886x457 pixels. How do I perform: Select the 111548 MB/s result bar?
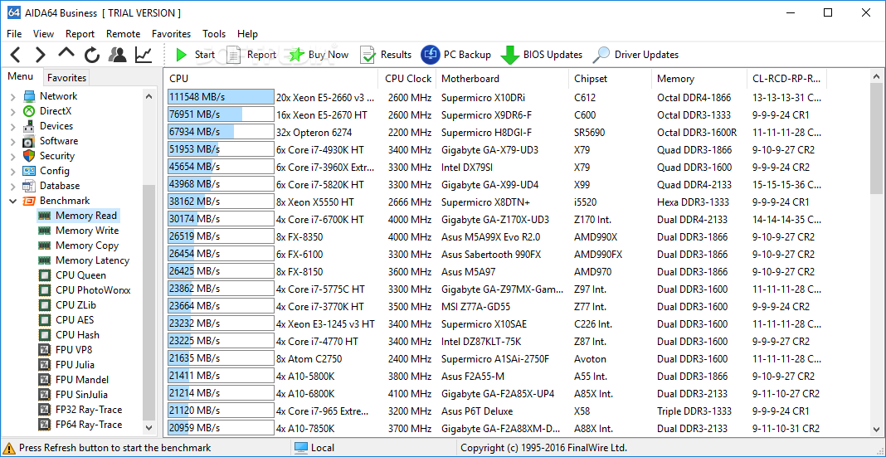221,97
